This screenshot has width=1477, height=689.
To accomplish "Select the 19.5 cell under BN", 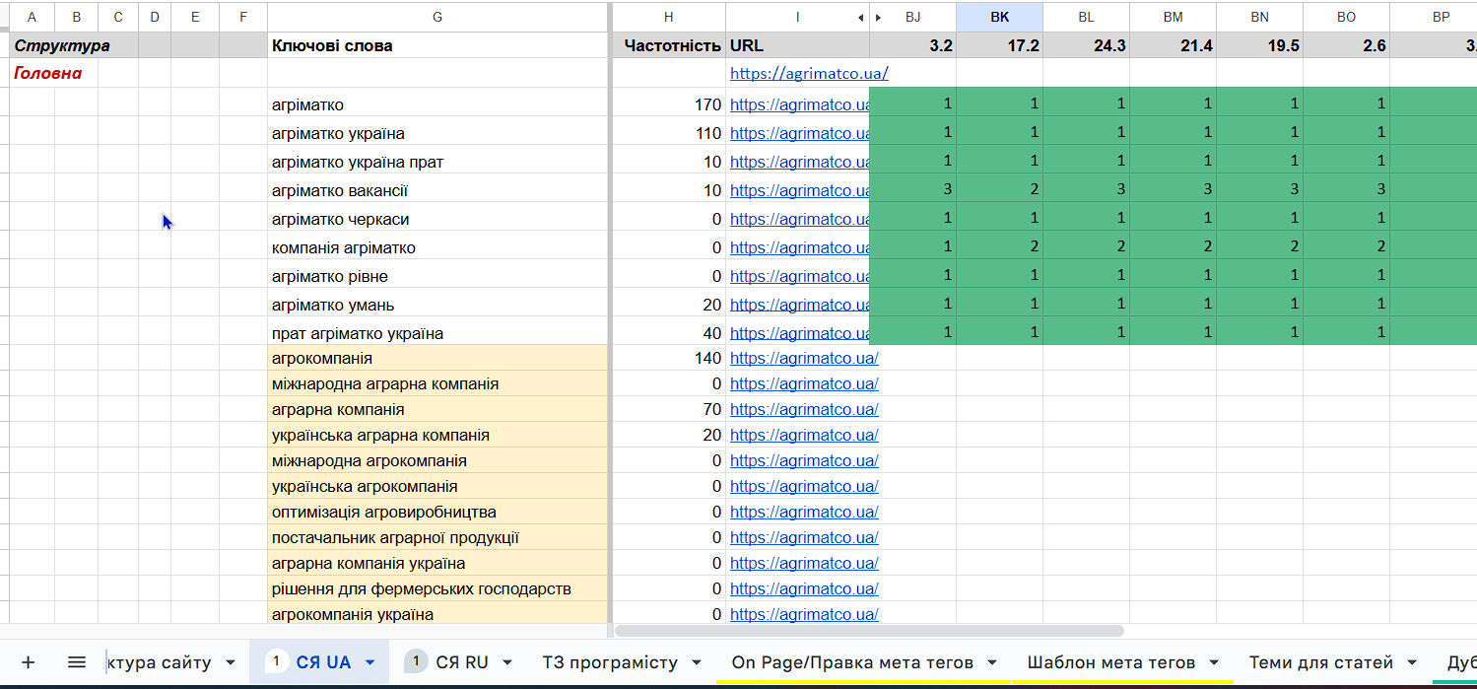I will (1259, 45).
